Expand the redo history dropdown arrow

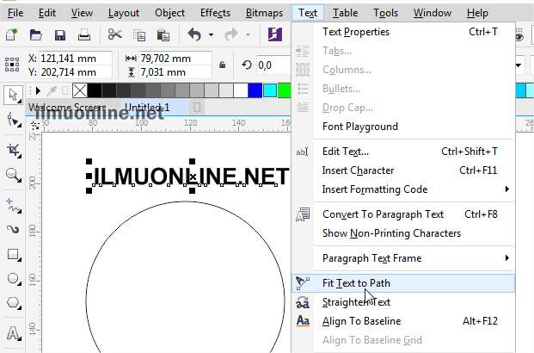click(x=248, y=34)
